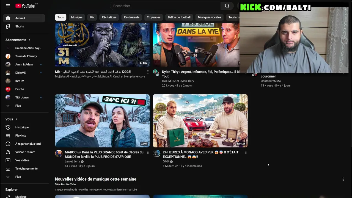Screen dimensions: 352x198
Task: Select the Mix filter chip
Action: (92, 17)
